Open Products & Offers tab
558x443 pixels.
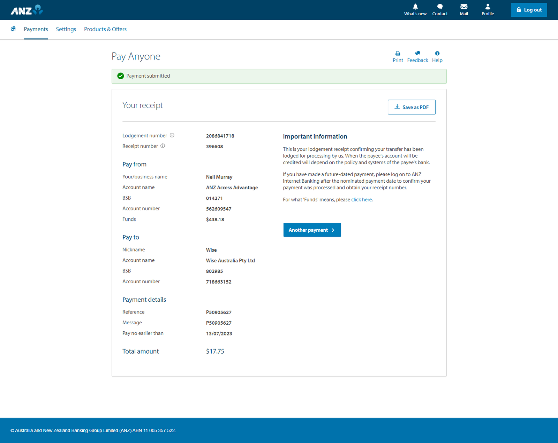pyautogui.click(x=105, y=29)
